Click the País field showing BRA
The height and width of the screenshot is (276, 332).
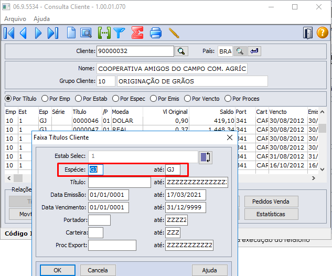[225, 51]
